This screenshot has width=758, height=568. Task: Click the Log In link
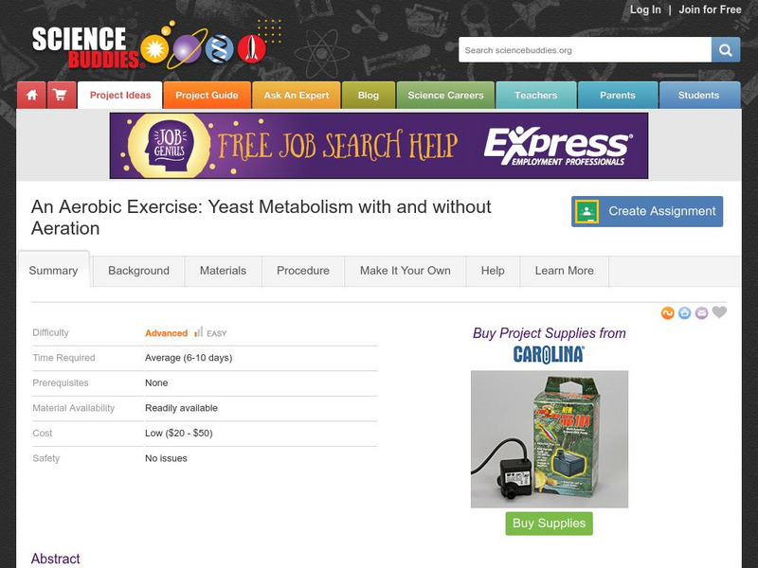[645, 9]
